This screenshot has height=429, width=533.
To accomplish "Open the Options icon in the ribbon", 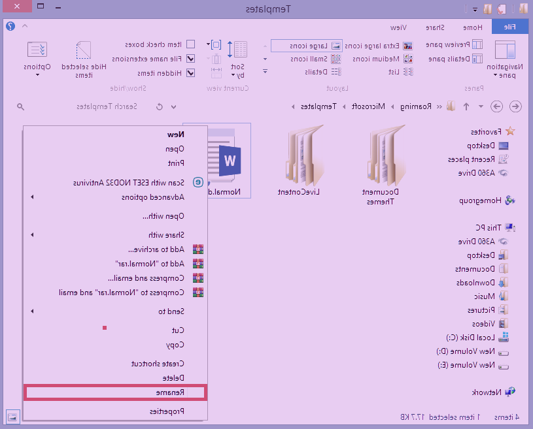I will (37, 50).
